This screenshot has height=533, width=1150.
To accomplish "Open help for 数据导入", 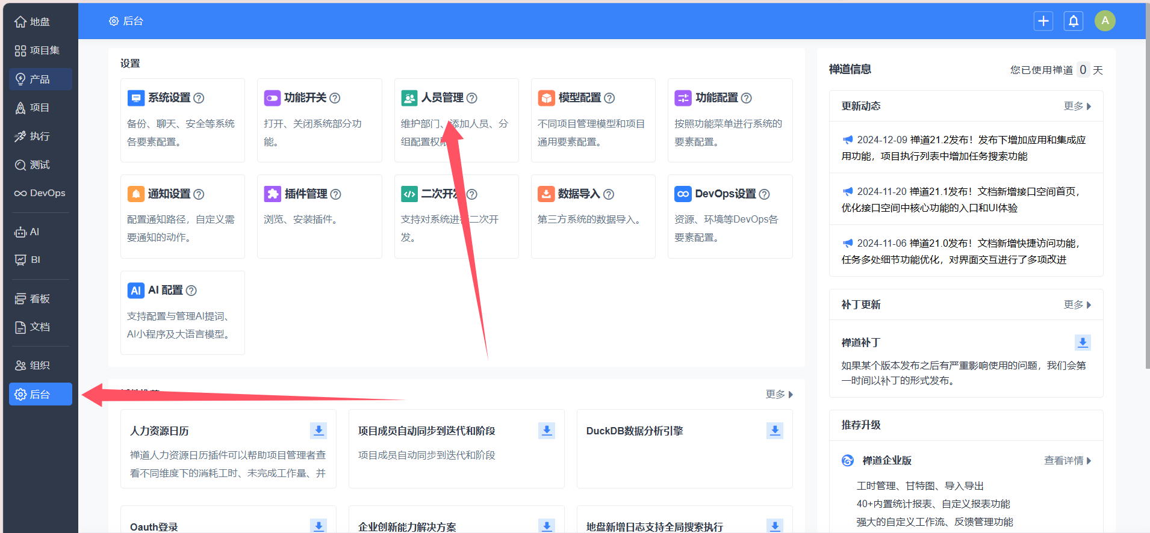I will (x=609, y=194).
